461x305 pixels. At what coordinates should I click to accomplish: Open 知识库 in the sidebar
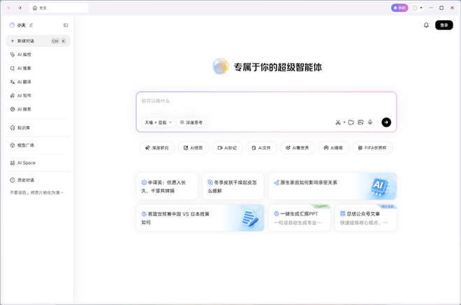click(24, 127)
